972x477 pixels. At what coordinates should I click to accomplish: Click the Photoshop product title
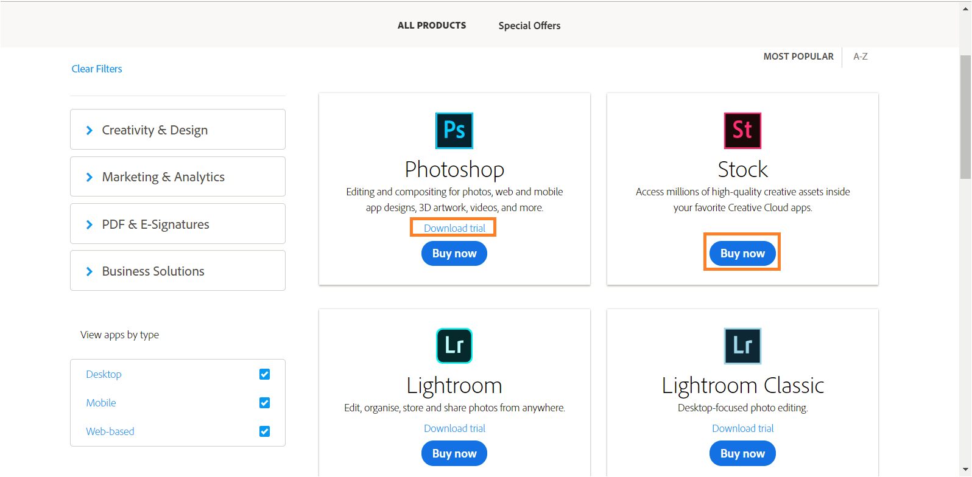pyautogui.click(x=454, y=169)
